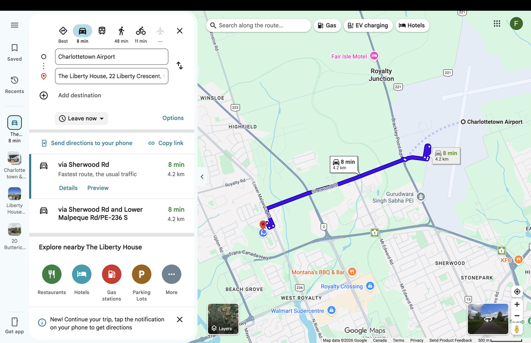The width and height of the screenshot is (531, 343).
Task: Close the directions panel
Action: [179, 31]
